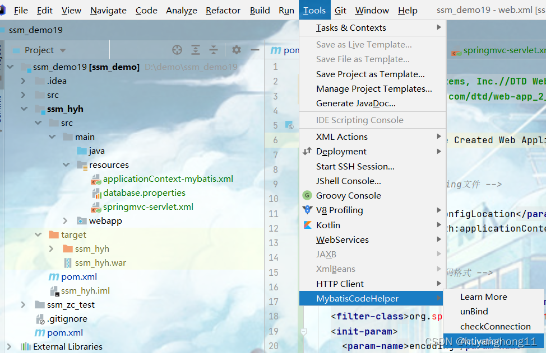This screenshot has height=353, width=546.
Task: Click the locate/select opened file icon
Action: 177,50
